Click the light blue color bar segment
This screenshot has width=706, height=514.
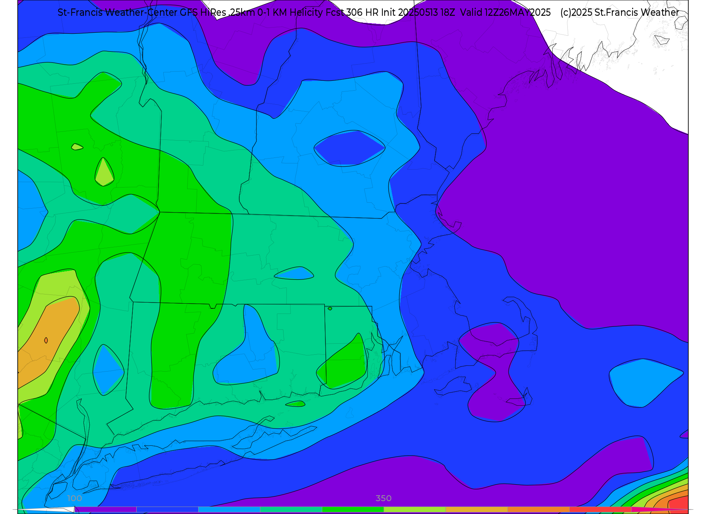pos(229,510)
